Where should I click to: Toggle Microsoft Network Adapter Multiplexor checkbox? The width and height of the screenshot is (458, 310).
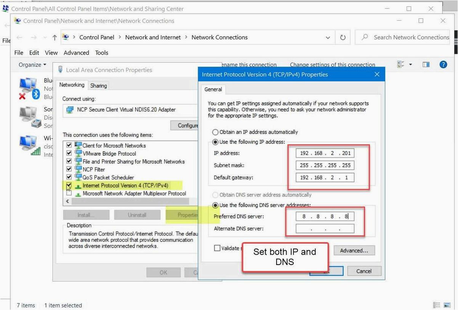coord(69,193)
